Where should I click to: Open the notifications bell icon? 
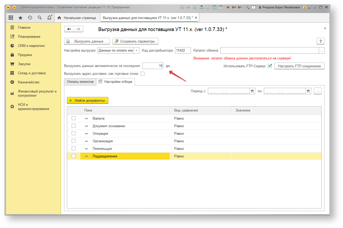coord(49,18)
